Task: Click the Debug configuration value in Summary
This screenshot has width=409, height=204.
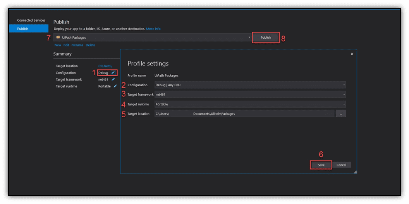Action: coord(103,73)
